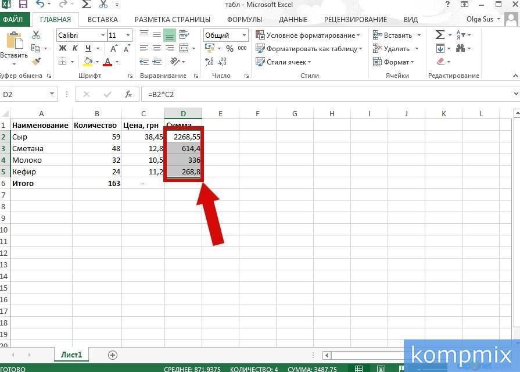Image resolution: width=520 pixels, height=372 pixels.
Task: Click the Increase Decimal icon
Action: point(208,61)
